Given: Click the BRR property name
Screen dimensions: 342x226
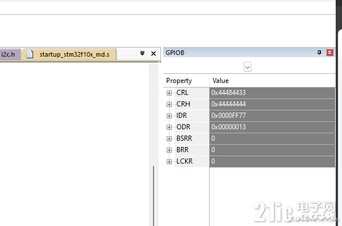Looking at the screenshot, I should pos(183,150).
